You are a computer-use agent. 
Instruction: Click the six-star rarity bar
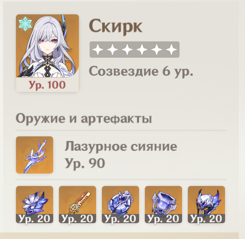click(135, 50)
